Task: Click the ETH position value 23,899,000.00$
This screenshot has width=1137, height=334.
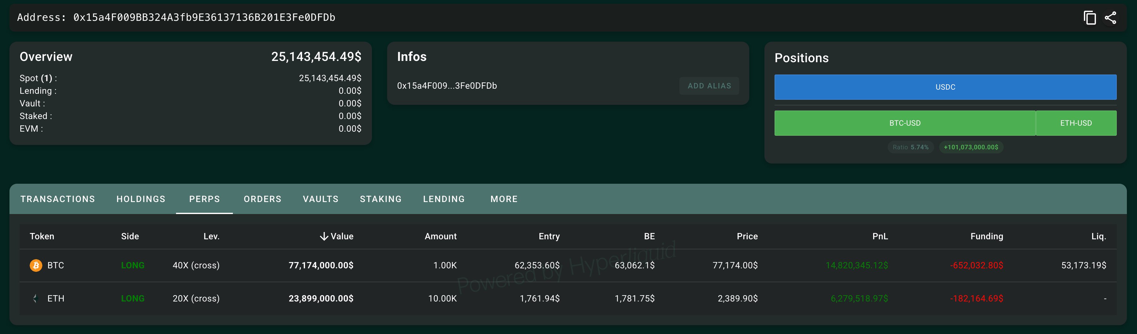Action: click(x=321, y=298)
